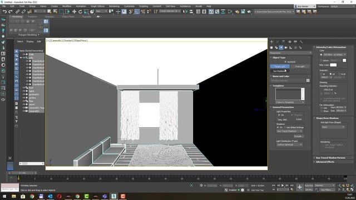Screen dimensions: 356x200
Task: Open the Light Distribution Uniform Spherical dropdown
Action: point(289,144)
